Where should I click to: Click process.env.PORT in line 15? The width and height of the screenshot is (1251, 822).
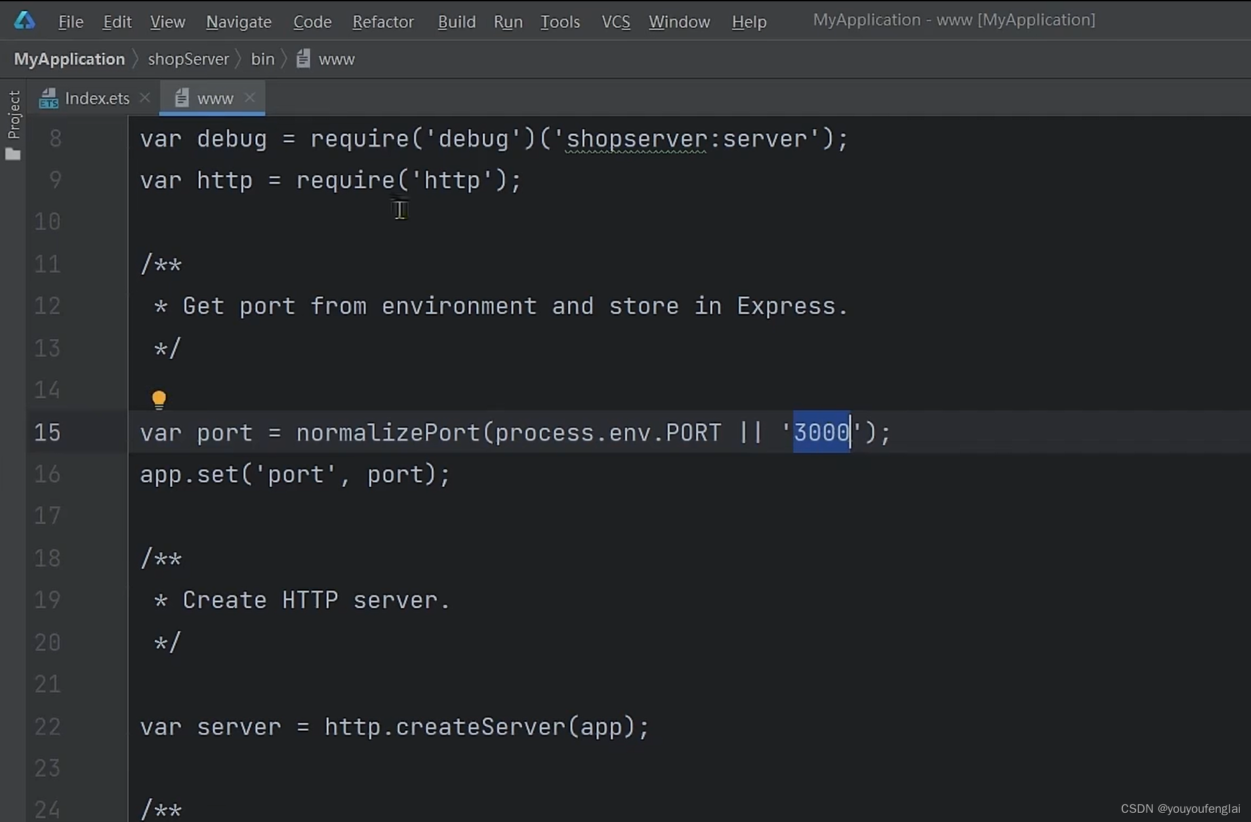608,433
